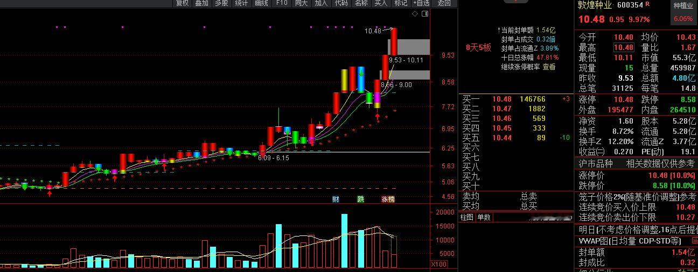Click the stock code 600354

pos(630,5)
